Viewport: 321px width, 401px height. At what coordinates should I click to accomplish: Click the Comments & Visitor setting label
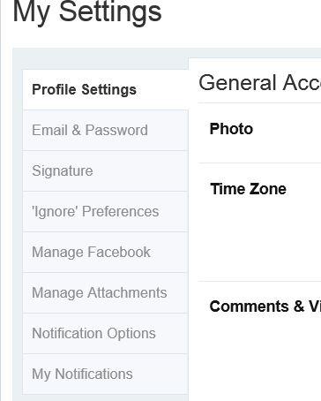pyautogui.click(x=265, y=306)
